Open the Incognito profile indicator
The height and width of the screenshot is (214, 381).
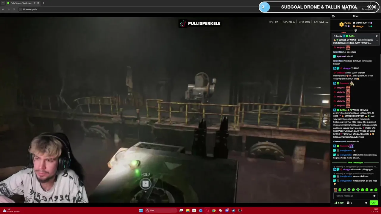[x=367, y=9]
